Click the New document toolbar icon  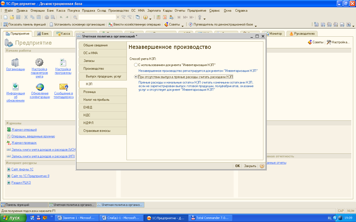tap(6, 17)
